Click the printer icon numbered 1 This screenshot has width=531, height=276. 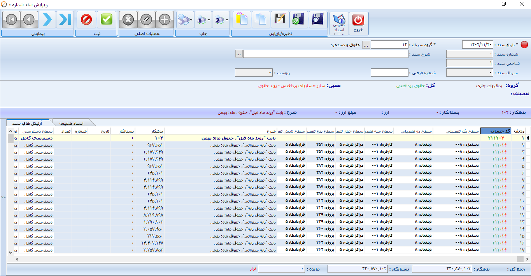(x=201, y=19)
